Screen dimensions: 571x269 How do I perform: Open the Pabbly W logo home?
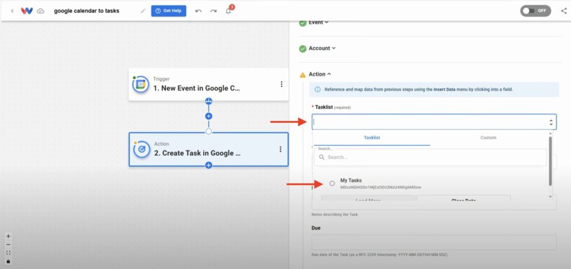pyautogui.click(x=27, y=11)
